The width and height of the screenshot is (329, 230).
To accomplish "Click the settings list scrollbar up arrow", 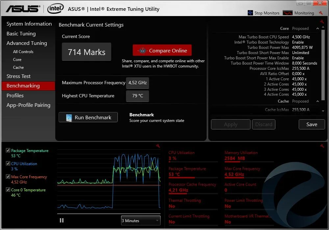I will pos(323,27).
